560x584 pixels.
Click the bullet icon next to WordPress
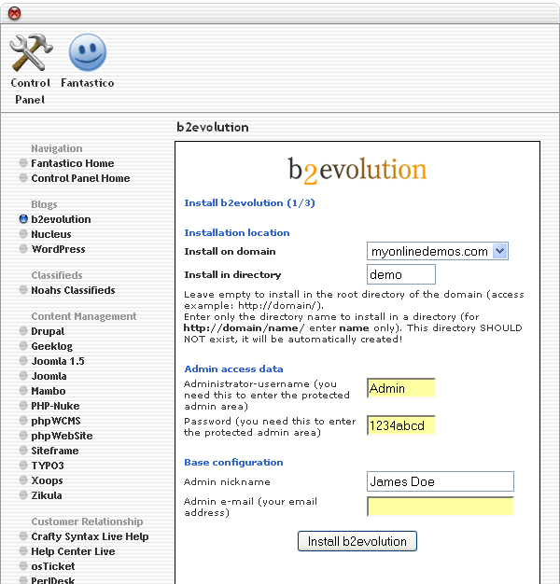[x=23, y=249]
